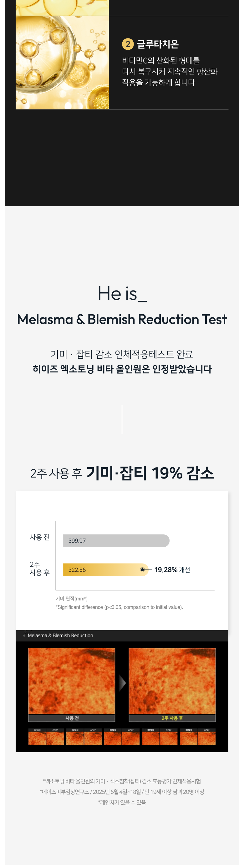
Task: Select the third pair's Before thumbnail
Action: pos(113,738)
